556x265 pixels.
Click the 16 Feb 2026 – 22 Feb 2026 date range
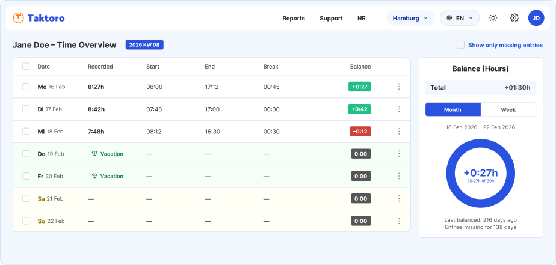(x=480, y=127)
